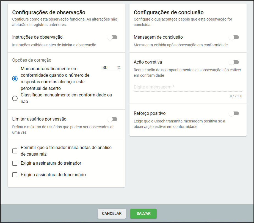The width and height of the screenshot is (254, 223).
Task: Check Exigir a assinatura do treinador
Action: coord(15,163)
